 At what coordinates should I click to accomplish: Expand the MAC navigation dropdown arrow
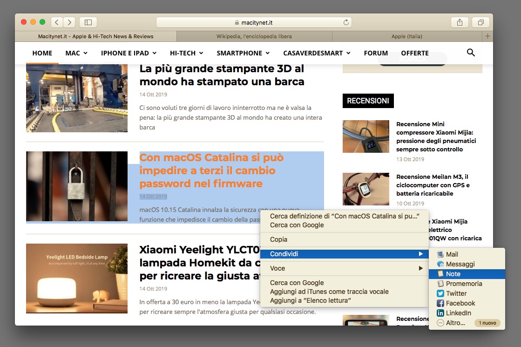(85, 53)
